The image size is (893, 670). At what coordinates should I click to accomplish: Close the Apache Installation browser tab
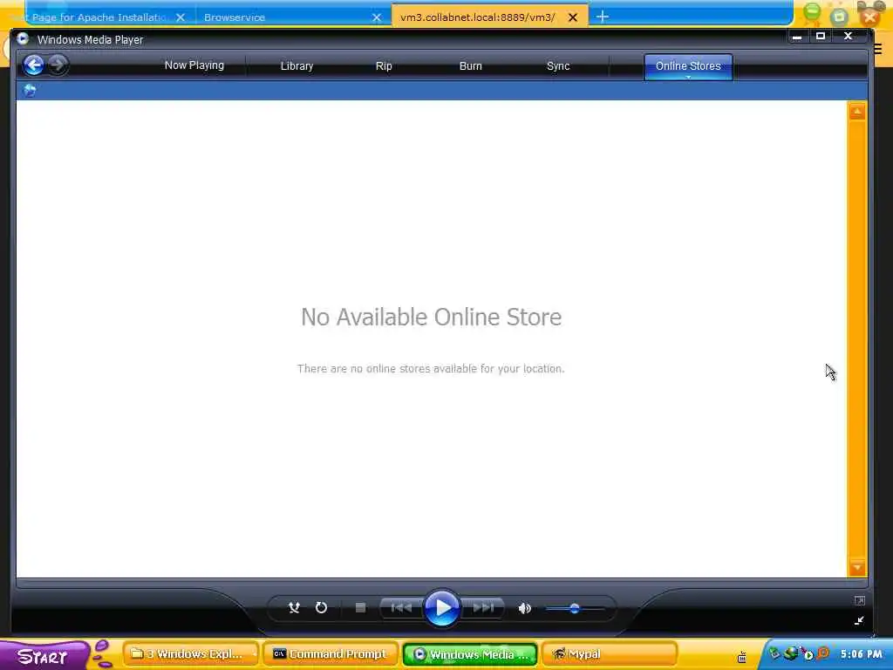(181, 17)
